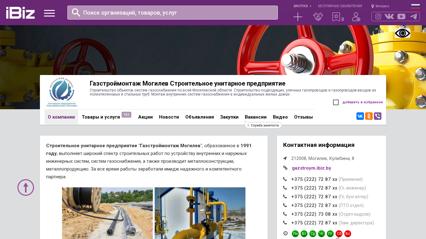Image resolution: width=426 pixels, height=239 pixels.
Task: Open the hamburger menu icon
Action: tap(49, 13)
